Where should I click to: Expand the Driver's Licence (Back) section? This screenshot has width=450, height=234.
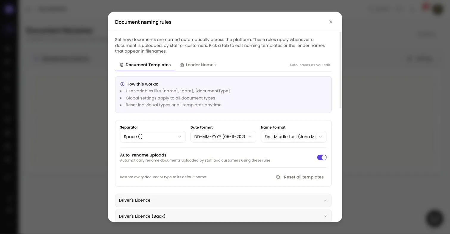223,216
